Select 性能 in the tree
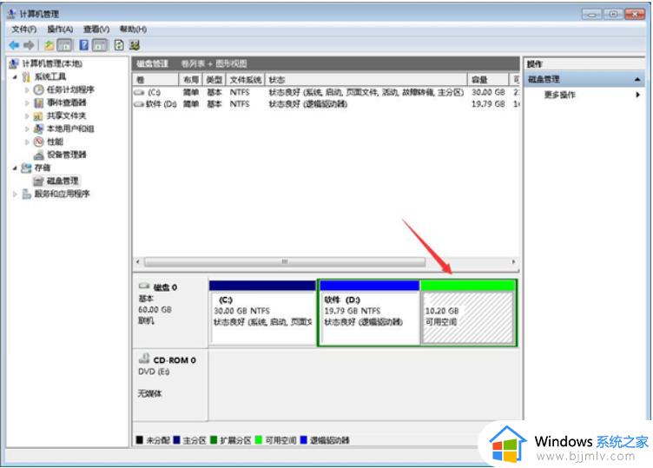This screenshot has width=653, height=468. (55, 142)
